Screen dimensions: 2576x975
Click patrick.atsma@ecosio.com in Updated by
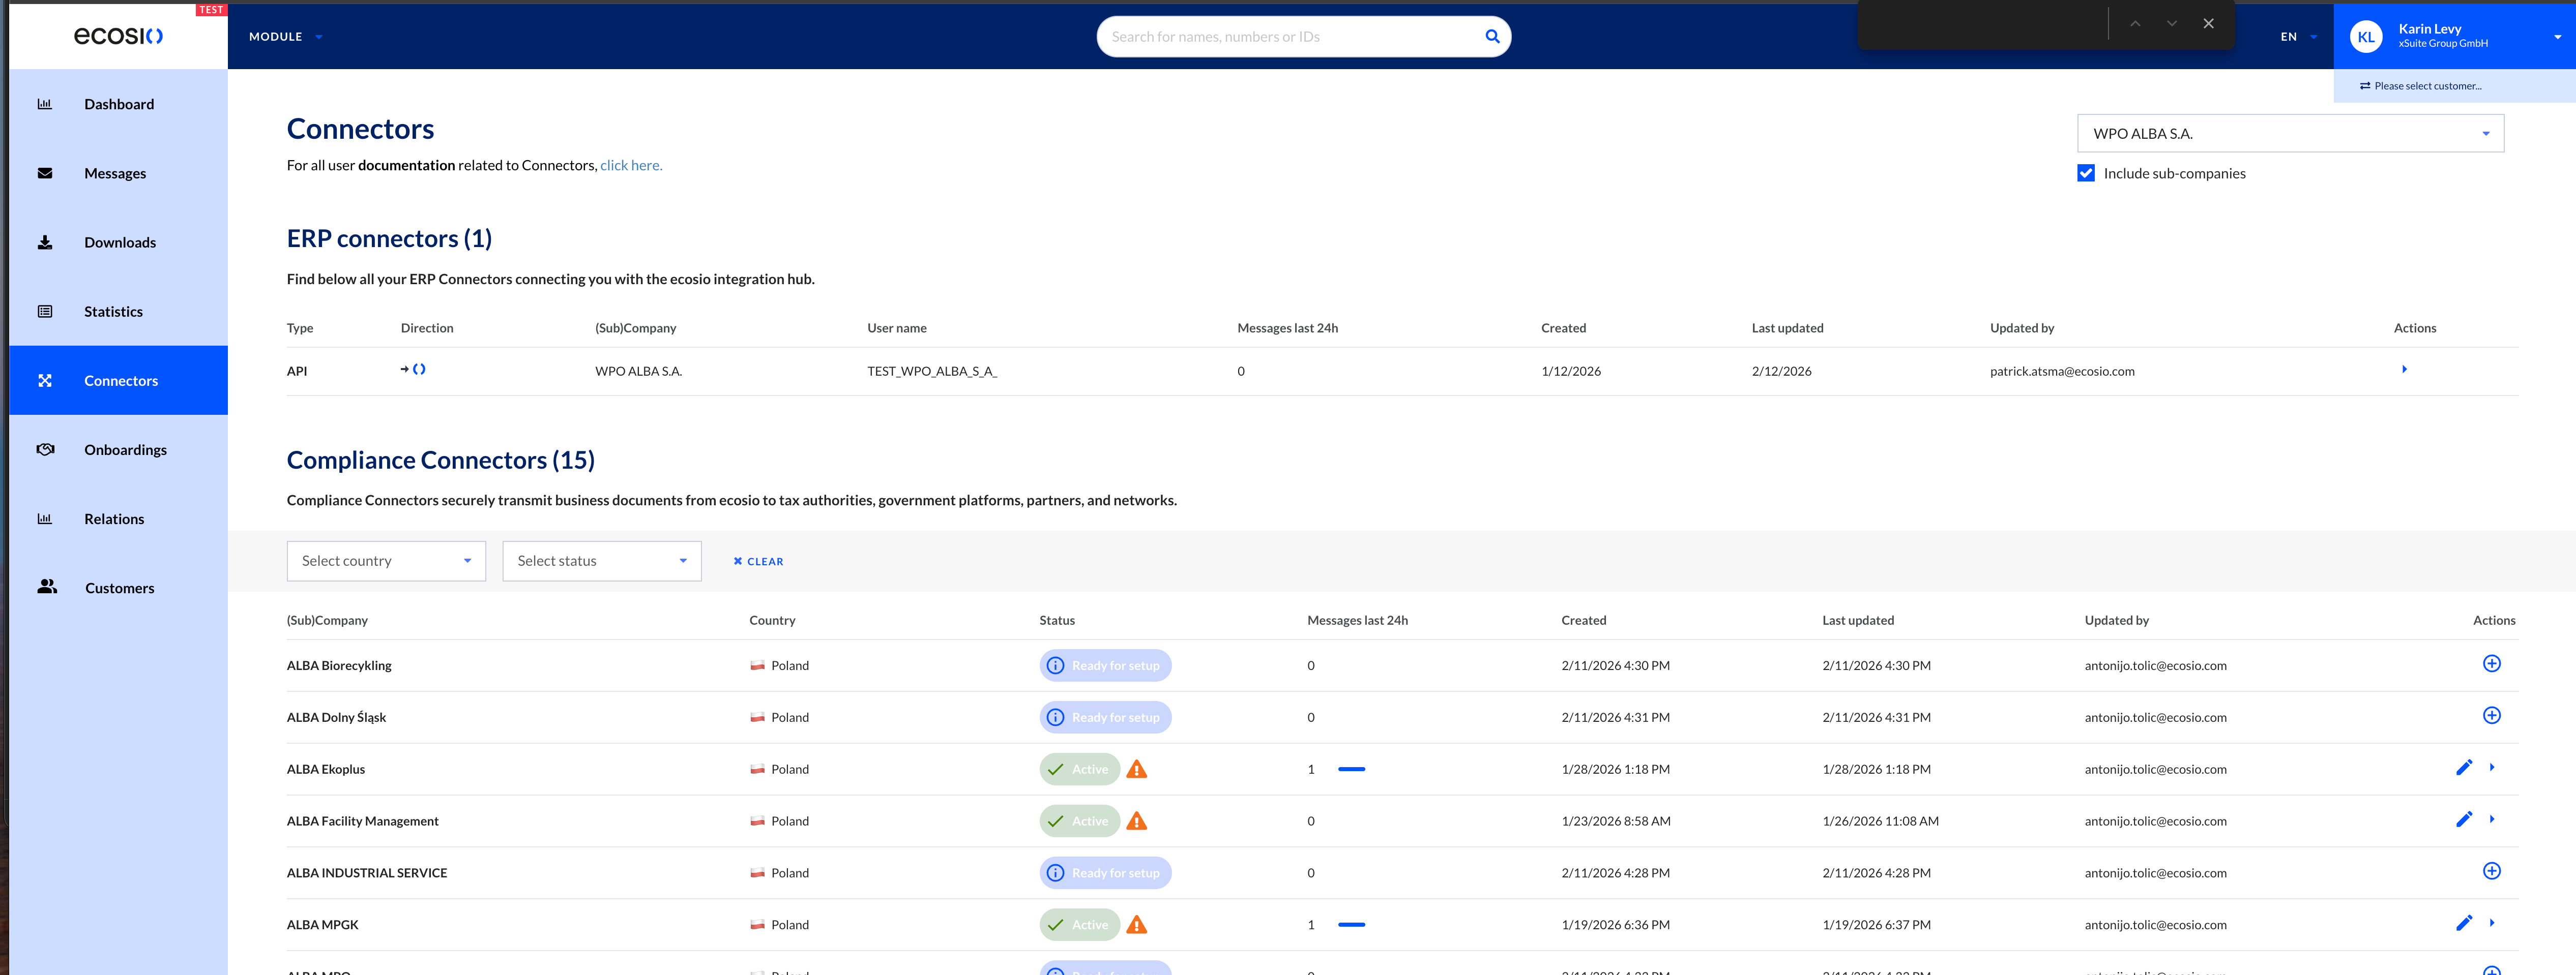point(2062,372)
